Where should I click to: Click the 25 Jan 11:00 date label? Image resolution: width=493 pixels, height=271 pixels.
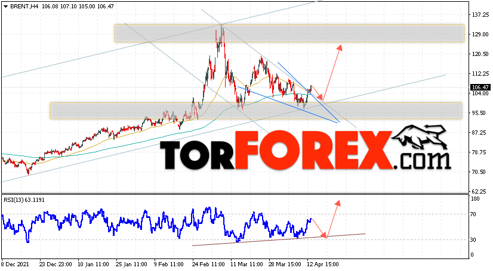click(131, 264)
